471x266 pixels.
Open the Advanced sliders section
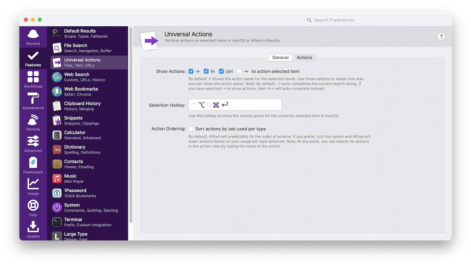[x=33, y=144]
